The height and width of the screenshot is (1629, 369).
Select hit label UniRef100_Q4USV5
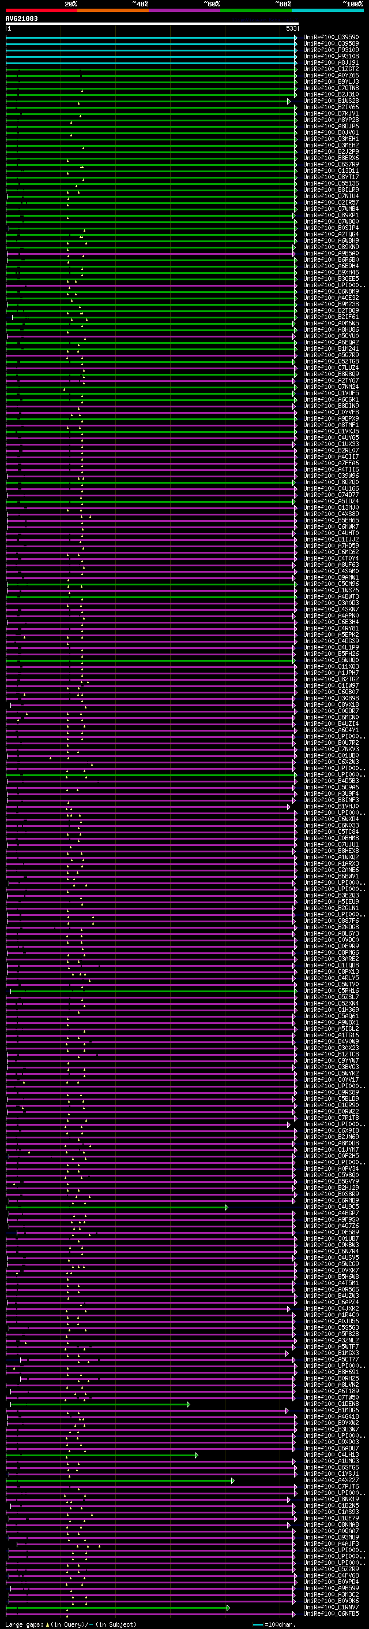pyautogui.click(x=331, y=1258)
